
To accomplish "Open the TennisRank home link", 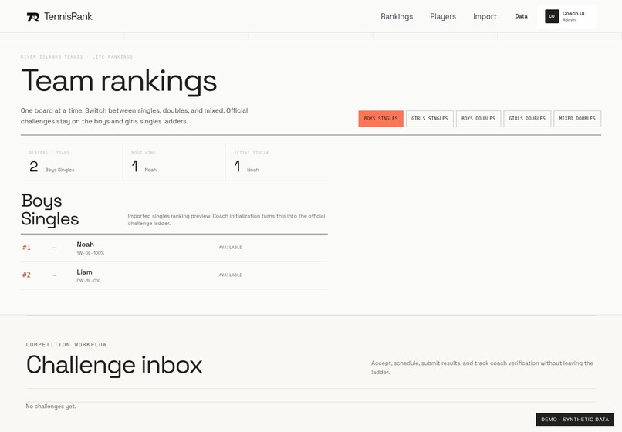I will [x=59, y=17].
